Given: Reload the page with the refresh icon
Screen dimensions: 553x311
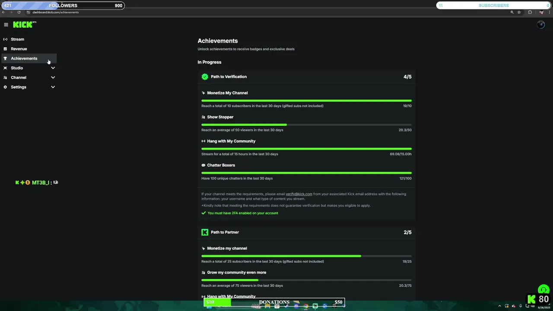Looking at the screenshot, I should click(19, 12).
